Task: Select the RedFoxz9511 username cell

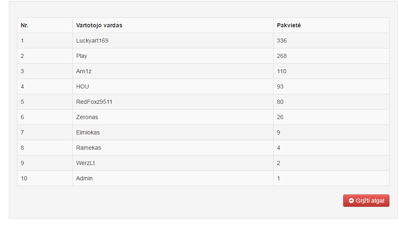Action: pos(173,102)
